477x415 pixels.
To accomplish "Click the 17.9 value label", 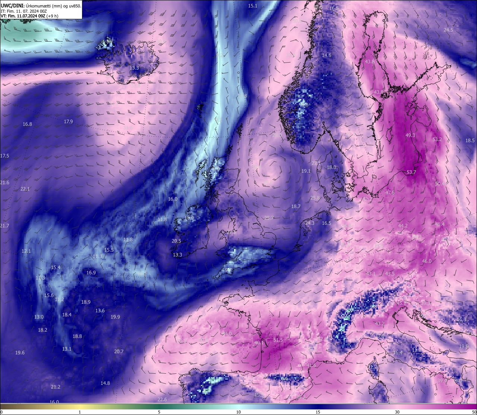I will 68,121.
